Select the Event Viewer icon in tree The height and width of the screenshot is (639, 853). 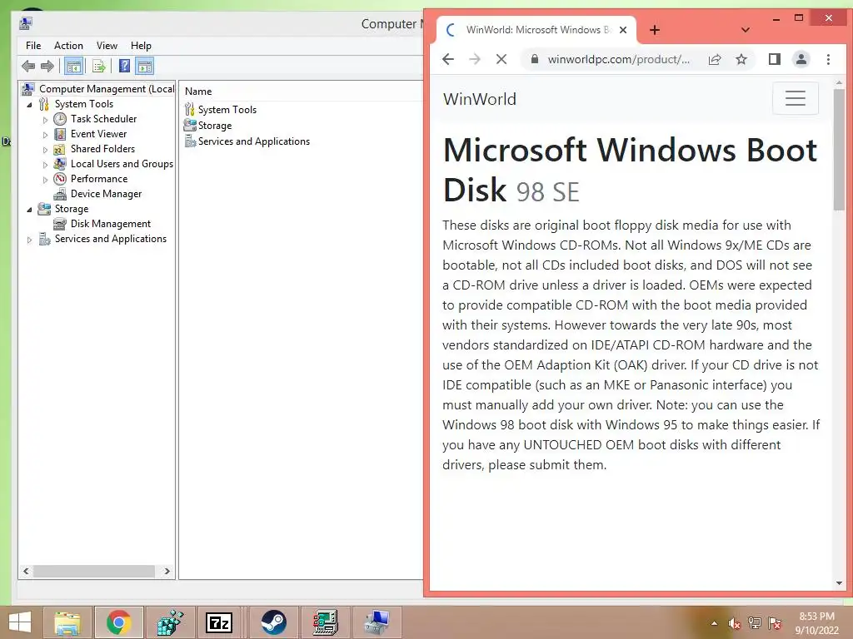pyautogui.click(x=60, y=134)
